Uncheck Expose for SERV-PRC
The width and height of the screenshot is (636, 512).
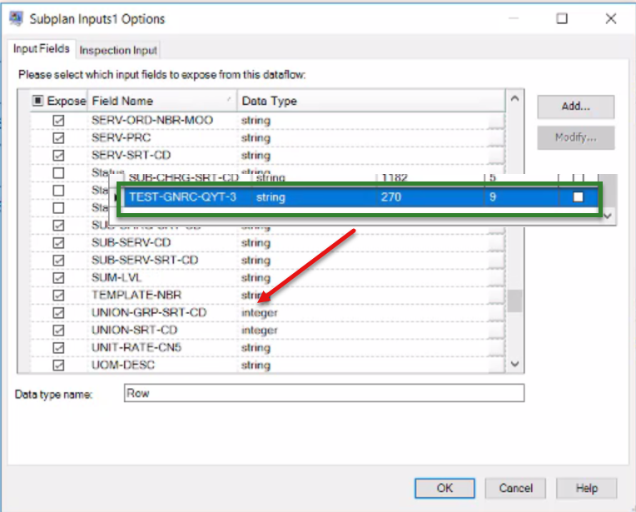(x=58, y=137)
